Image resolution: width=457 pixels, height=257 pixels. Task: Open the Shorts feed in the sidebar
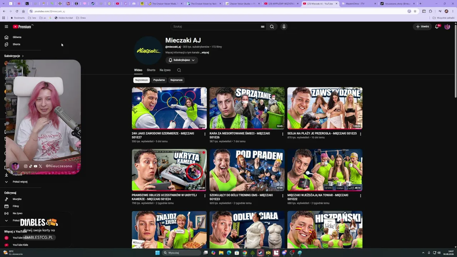pyautogui.click(x=16, y=44)
